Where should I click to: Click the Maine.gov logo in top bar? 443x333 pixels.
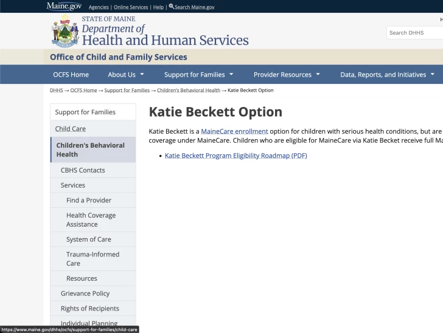click(64, 6)
